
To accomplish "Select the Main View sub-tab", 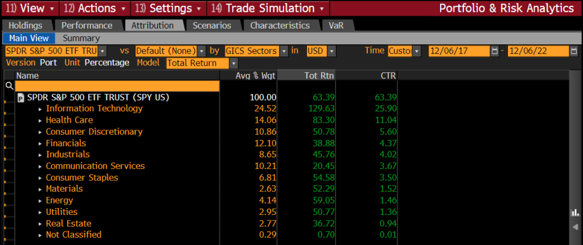I will point(29,38).
